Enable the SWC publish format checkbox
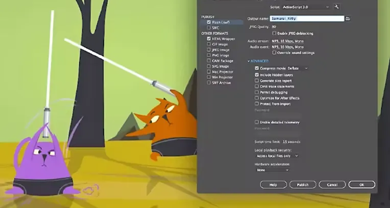 [x=209, y=28]
